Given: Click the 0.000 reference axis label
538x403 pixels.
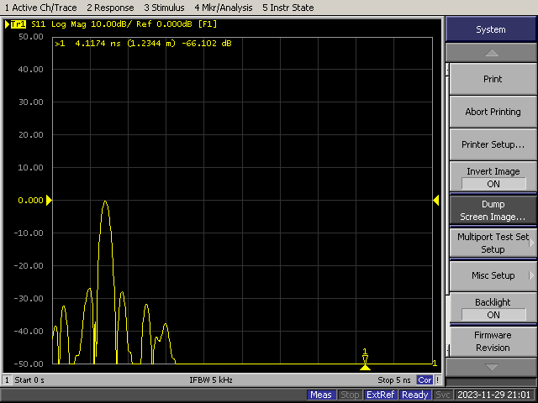Looking at the screenshot, I should tap(30, 201).
